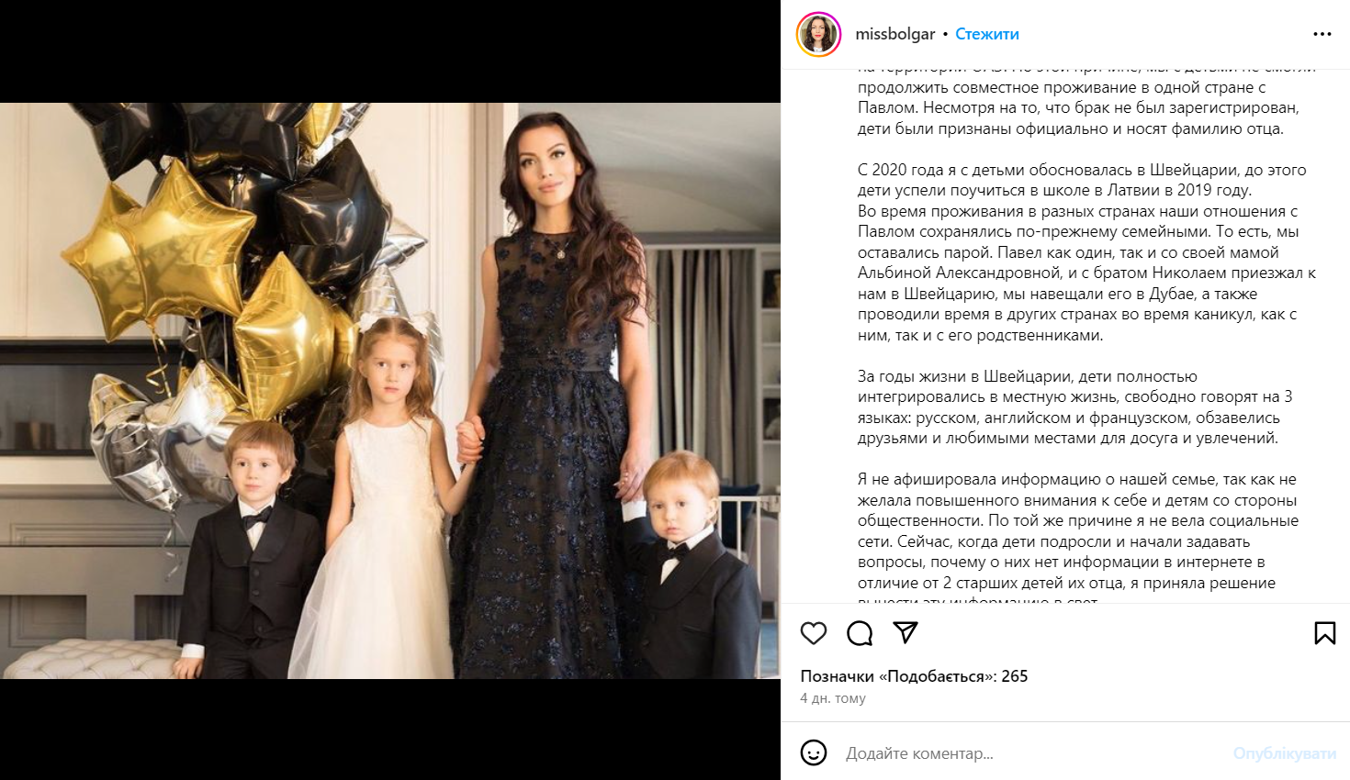Open the three-dot more options menu
This screenshot has width=1350, height=780.
pos(1322,34)
